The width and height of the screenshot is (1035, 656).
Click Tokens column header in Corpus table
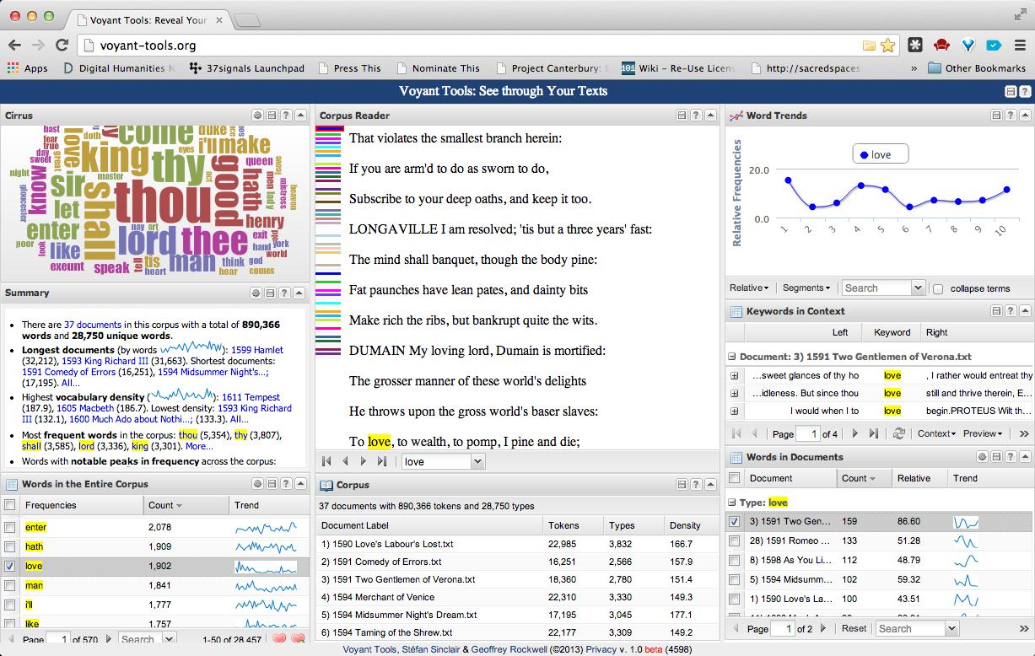[571, 525]
